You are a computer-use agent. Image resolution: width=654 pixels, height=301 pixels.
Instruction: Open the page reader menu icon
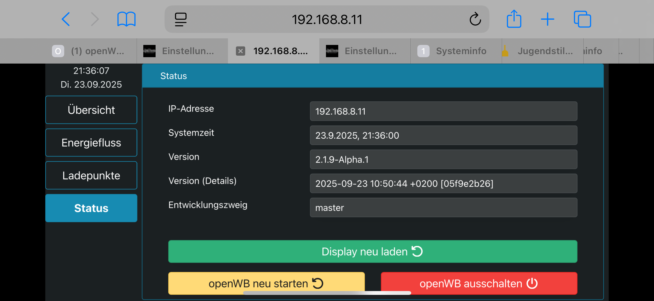(181, 19)
